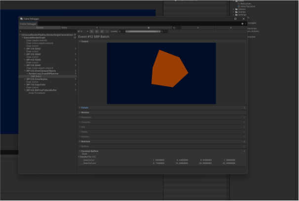This screenshot has width=299, height=201.
Task: Open the Details section options menu icon
Action: point(244,108)
